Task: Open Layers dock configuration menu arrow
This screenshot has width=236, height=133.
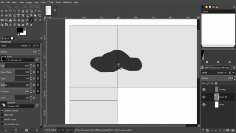Action: click(x=234, y=68)
